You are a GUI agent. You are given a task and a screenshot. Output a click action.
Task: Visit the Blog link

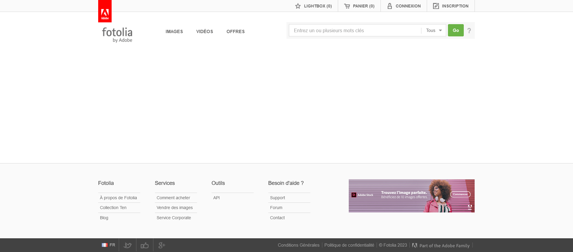coord(104,218)
